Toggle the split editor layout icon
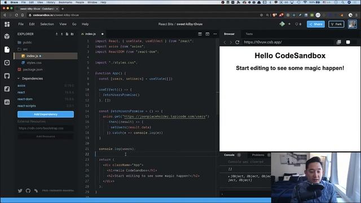The image size is (361, 203). [200, 34]
